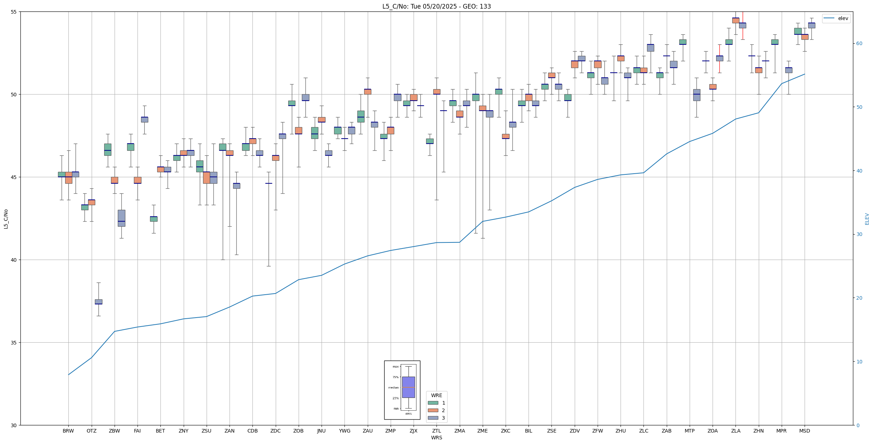
Task: Click the WRS x-axis title
Action: (x=436, y=438)
